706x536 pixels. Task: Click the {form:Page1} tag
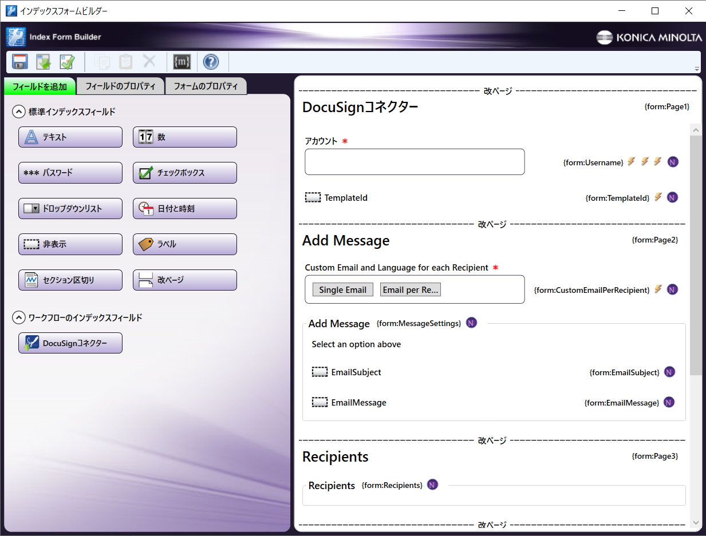666,106
